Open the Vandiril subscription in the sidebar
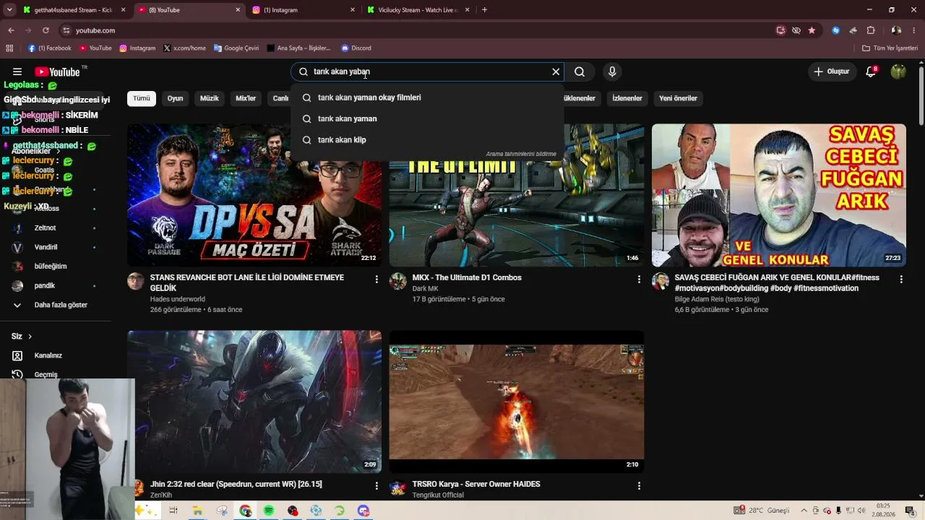This screenshot has width=925, height=520. [x=56, y=247]
